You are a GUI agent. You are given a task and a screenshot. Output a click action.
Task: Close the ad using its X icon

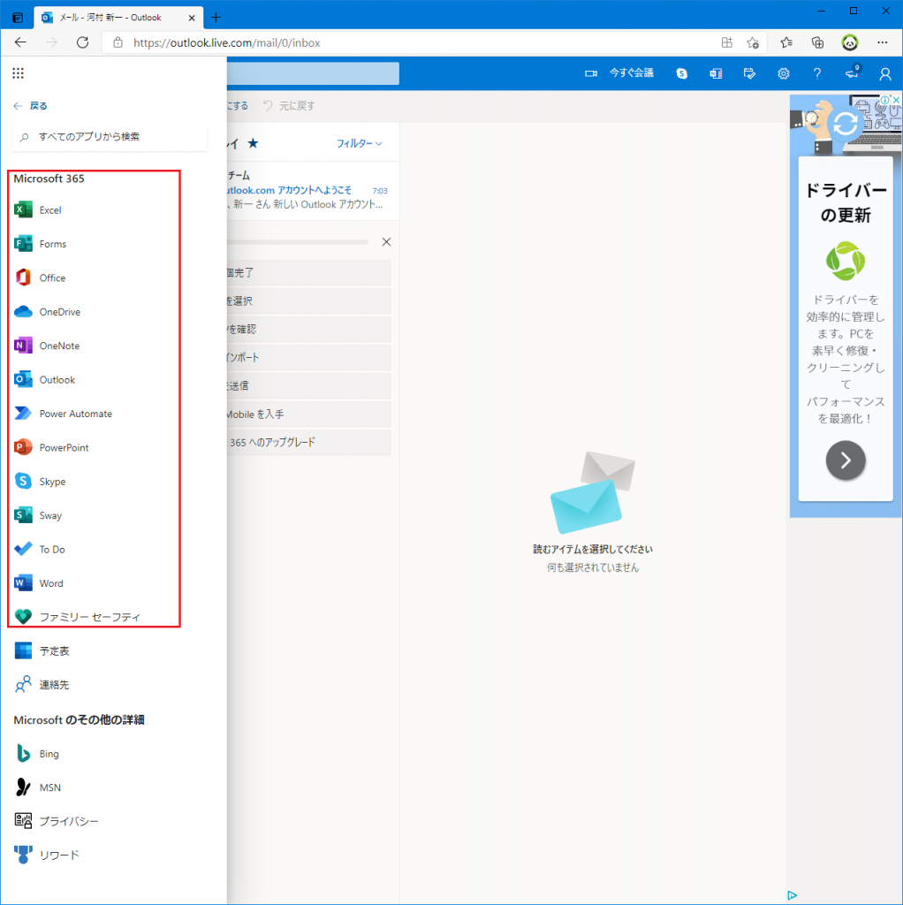click(896, 100)
